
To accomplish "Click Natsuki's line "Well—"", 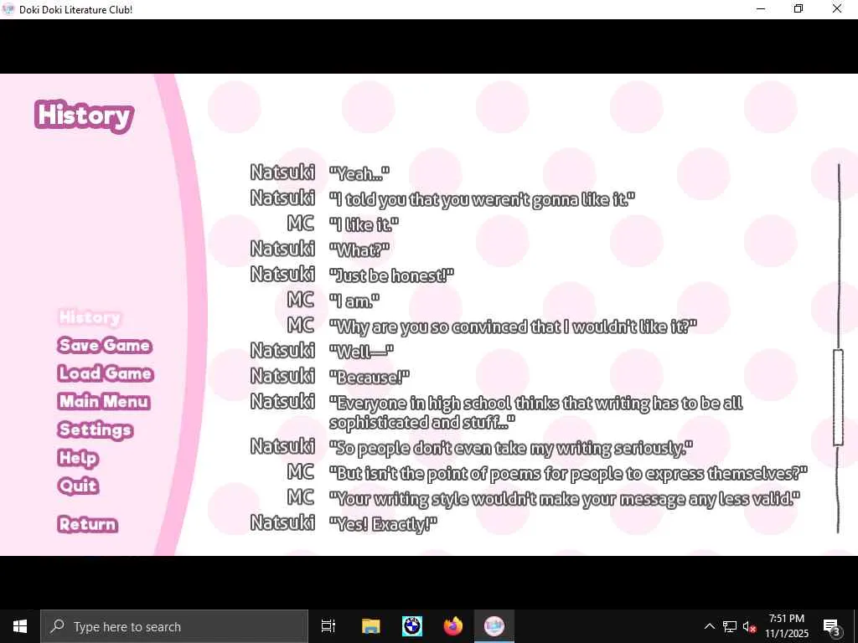I will tap(361, 352).
